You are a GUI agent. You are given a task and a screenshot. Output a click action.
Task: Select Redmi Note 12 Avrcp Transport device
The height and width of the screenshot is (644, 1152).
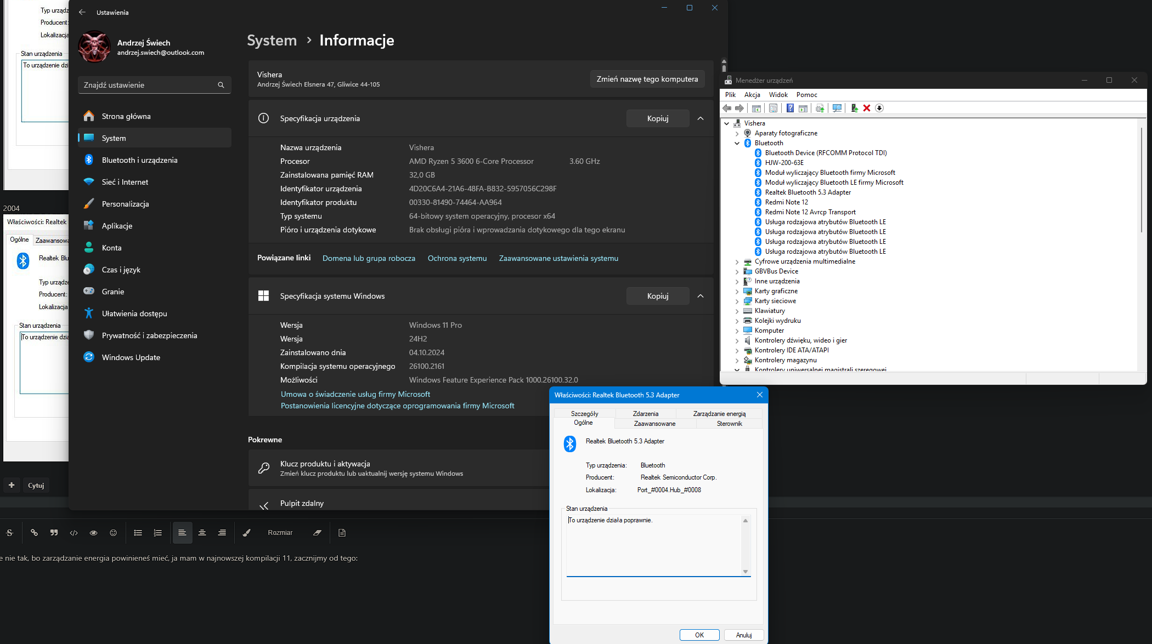pos(810,212)
